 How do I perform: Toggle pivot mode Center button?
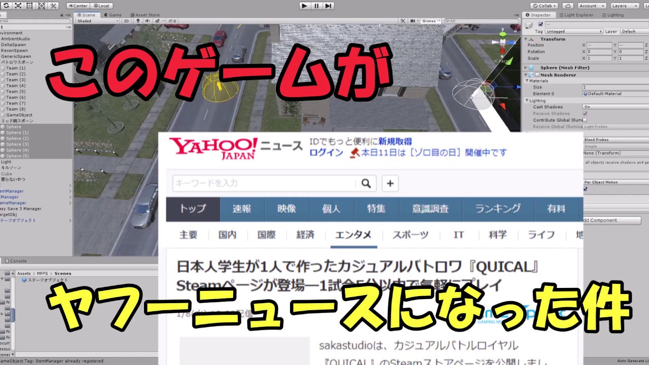pos(78,6)
